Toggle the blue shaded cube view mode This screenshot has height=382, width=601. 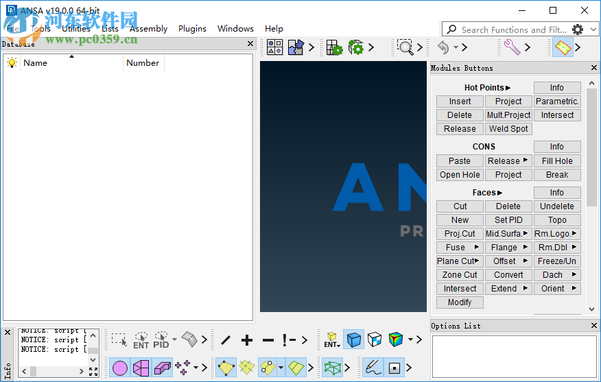[x=353, y=339]
